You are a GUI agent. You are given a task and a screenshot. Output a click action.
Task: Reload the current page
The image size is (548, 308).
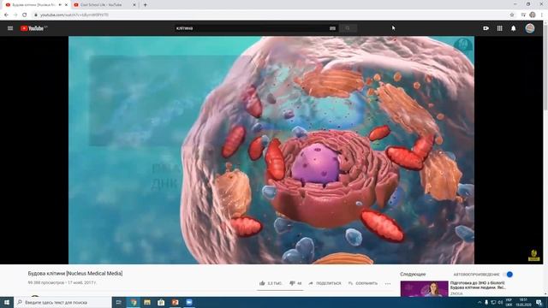pos(25,15)
